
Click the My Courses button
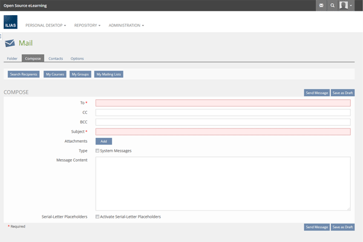pyautogui.click(x=54, y=74)
